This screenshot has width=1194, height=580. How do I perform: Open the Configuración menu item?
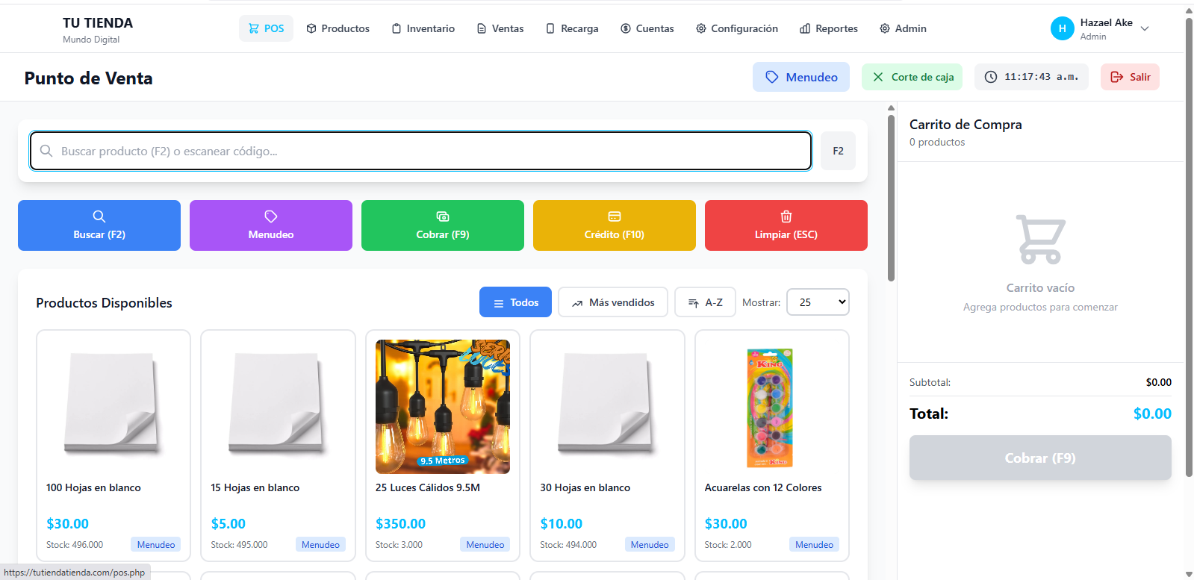tap(736, 28)
